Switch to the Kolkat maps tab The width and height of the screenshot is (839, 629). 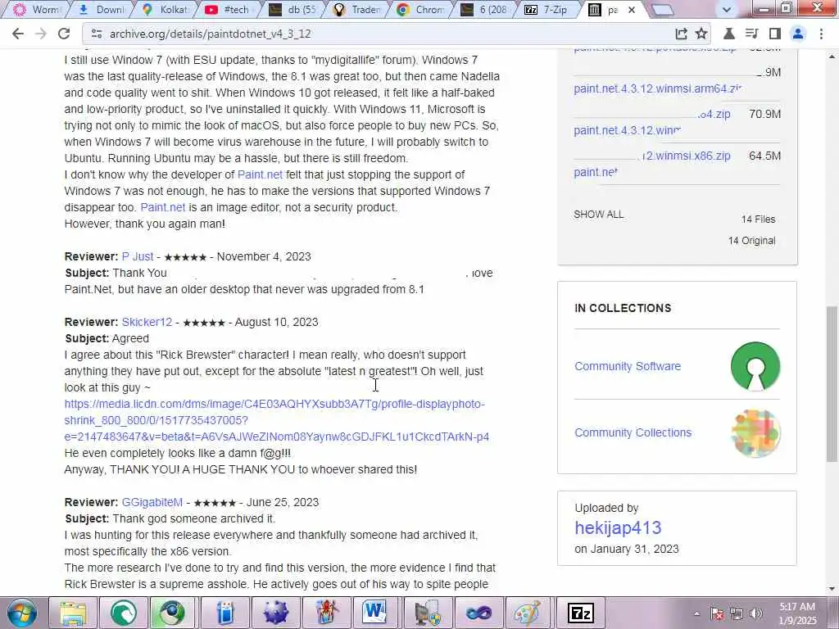(166, 10)
